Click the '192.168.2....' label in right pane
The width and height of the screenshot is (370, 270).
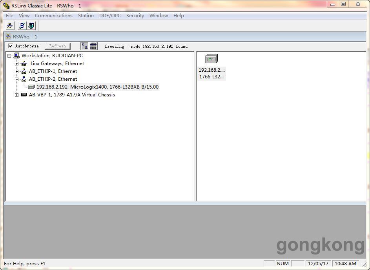211,70
